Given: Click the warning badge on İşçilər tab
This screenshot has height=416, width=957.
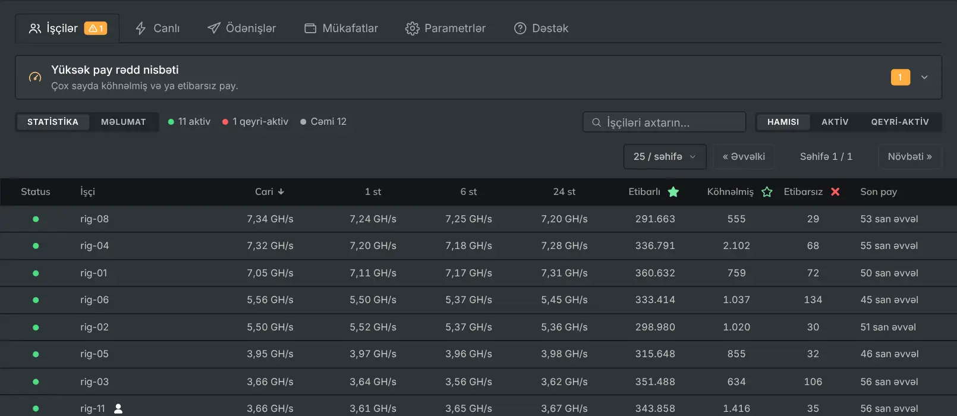Looking at the screenshot, I should (x=96, y=29).
